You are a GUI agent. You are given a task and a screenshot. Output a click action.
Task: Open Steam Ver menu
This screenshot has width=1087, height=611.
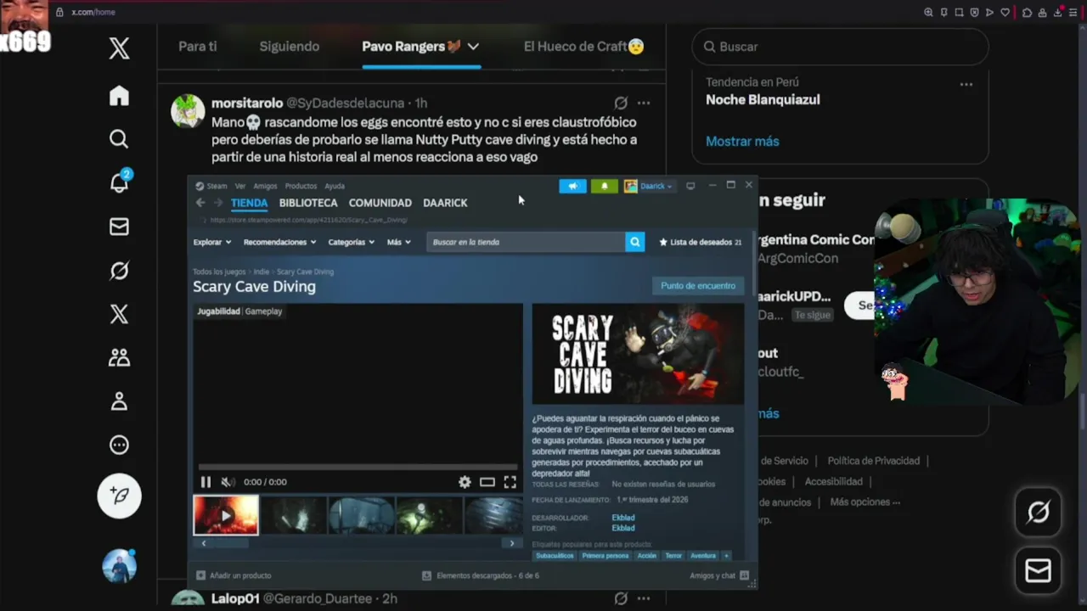[240, 186]
